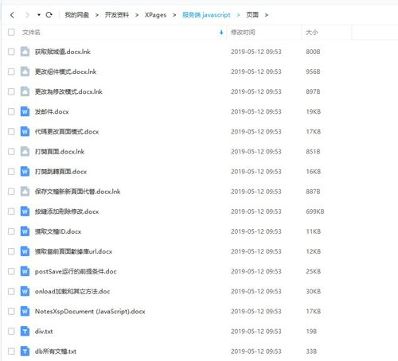Click Word icon of 獲取當前頁面數據庫url.docx

[25, 251]
